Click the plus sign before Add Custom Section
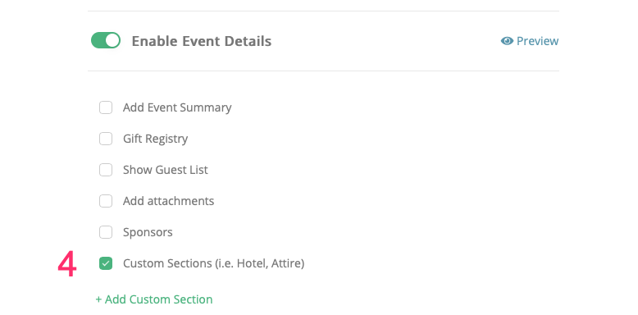Screen dimensions: 638x315 [x=98, y=300]
